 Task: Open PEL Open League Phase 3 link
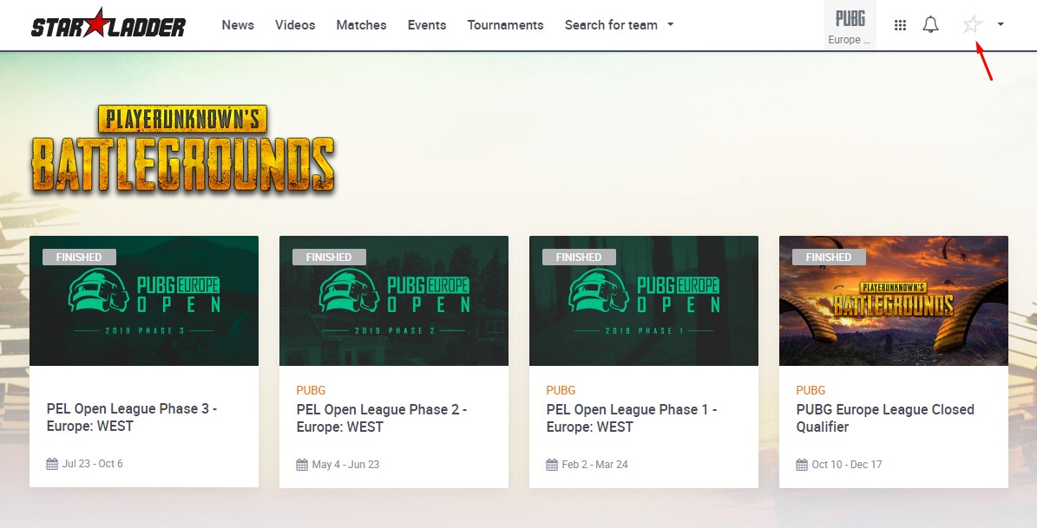click(131, 418)
